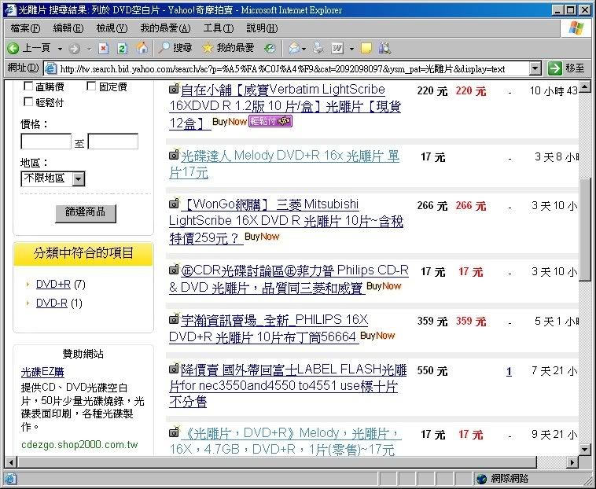Open the 工具(T) menu
Image resolution: width=596 pixels, height=489 pixels.
[219, 28]
